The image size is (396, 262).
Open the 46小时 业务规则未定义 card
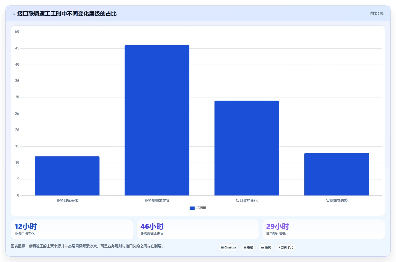[x=198, y=229]
